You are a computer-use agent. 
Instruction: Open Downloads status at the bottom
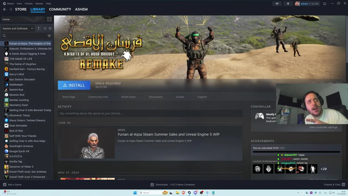(x=173, y=185)
